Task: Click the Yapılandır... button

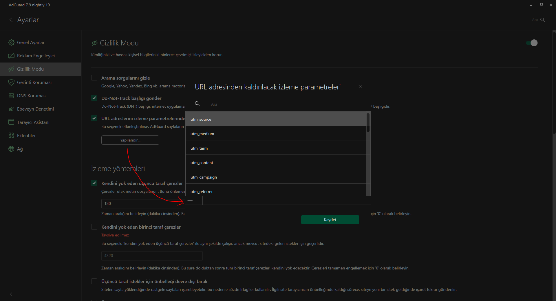Action: [130, 140]
